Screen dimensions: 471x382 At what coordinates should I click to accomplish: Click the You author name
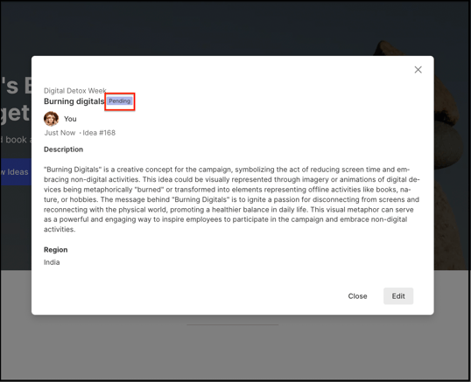point(70,119)
